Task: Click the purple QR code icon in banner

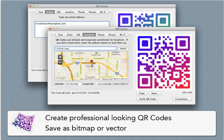Action: pos(23,123)
